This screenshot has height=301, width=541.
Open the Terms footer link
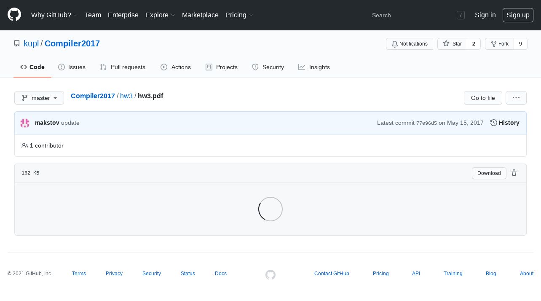click(x=79, y=274)
